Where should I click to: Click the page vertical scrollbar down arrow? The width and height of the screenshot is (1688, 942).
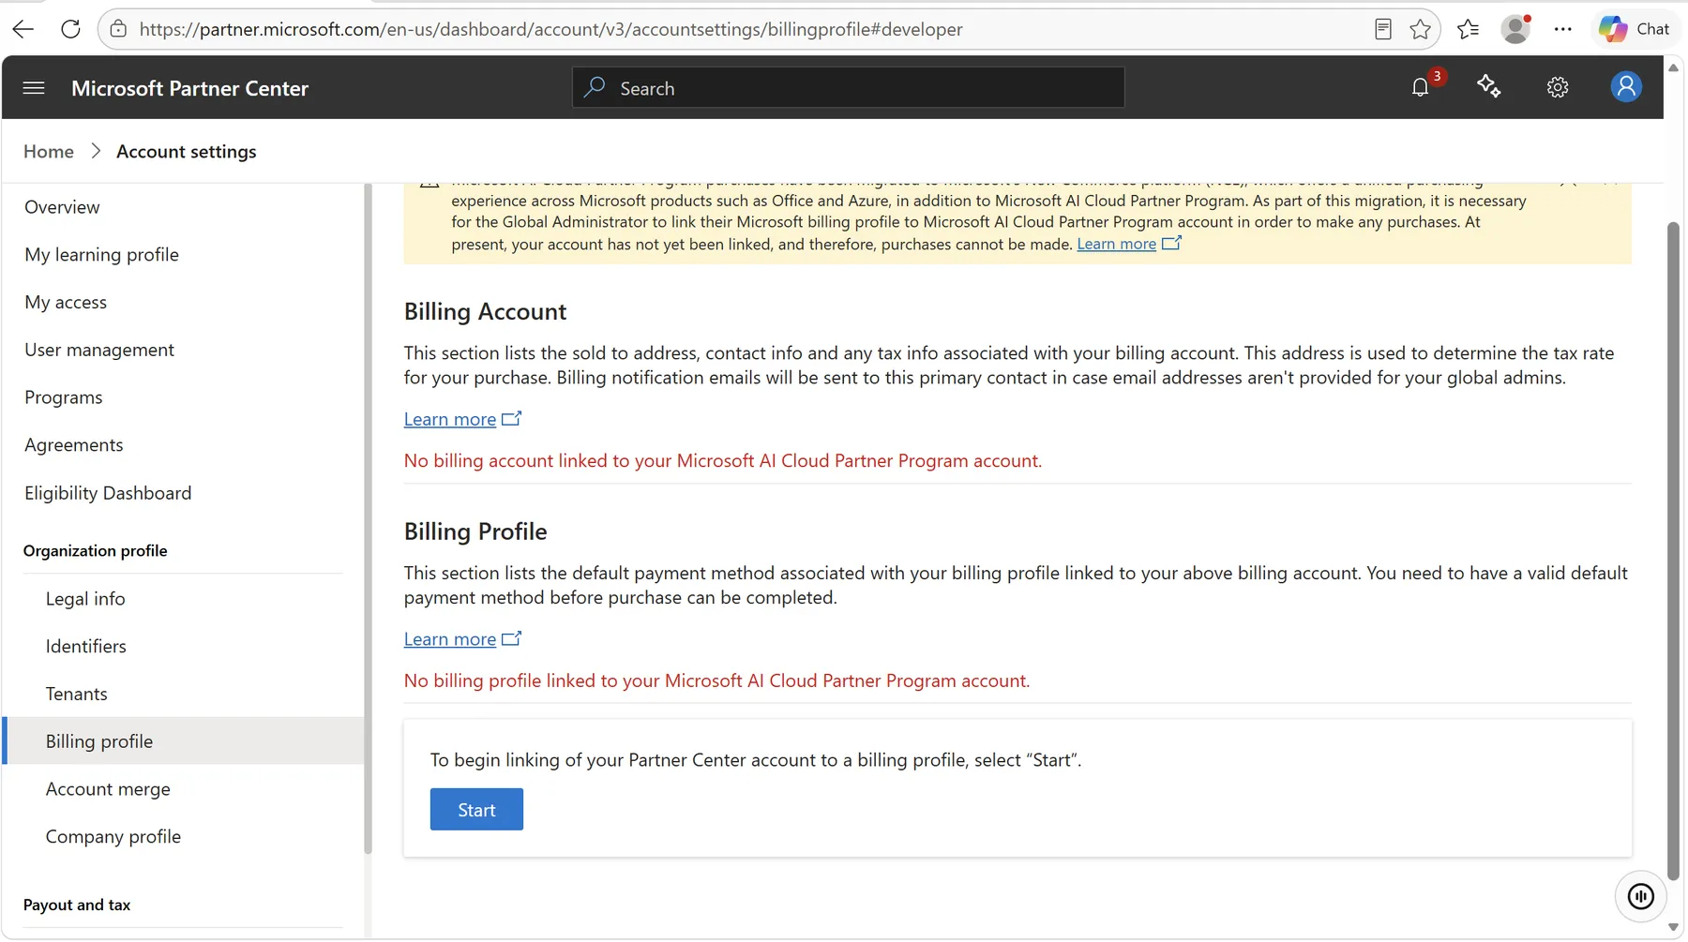1673,927
